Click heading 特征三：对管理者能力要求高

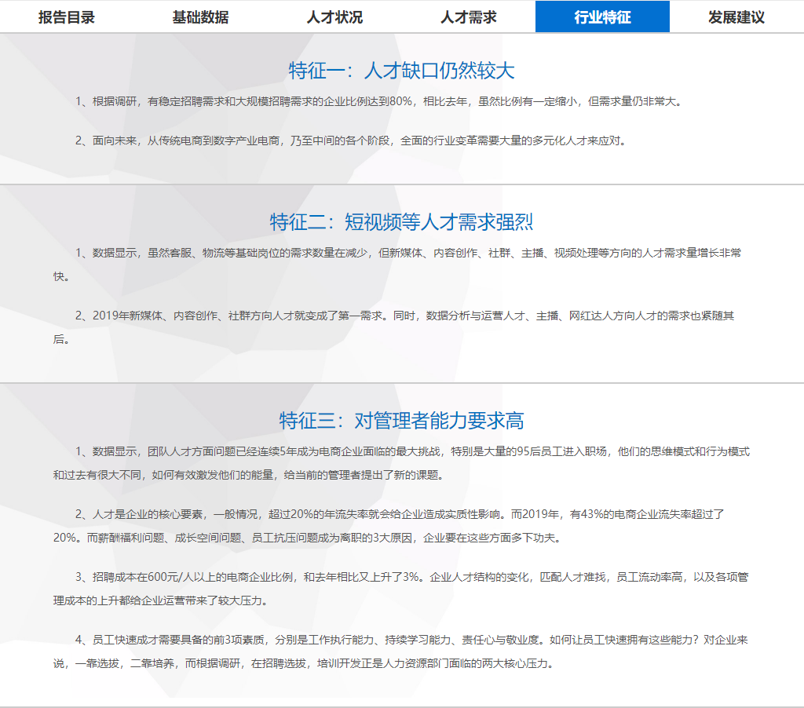(401, 421)
